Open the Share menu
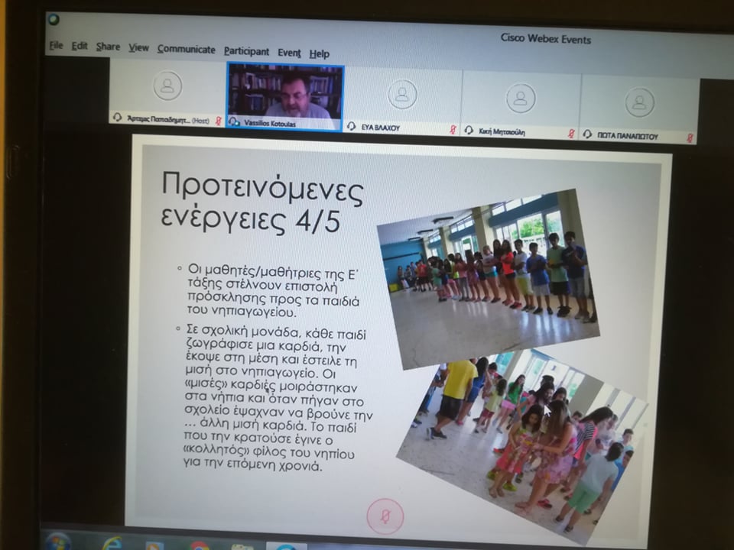The image size is (734, 550). (x=108, y=47)
